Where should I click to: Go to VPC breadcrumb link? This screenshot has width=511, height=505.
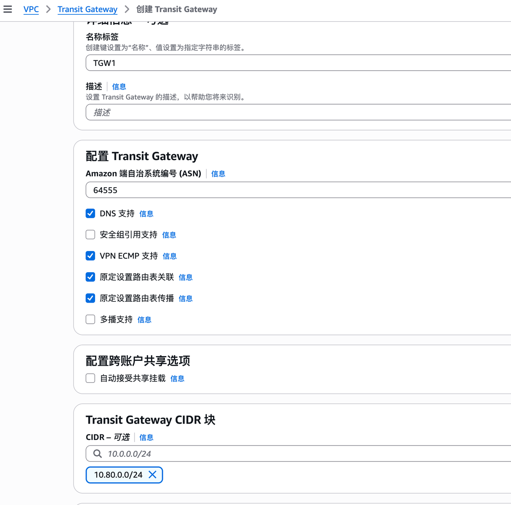tap(31, 9)
